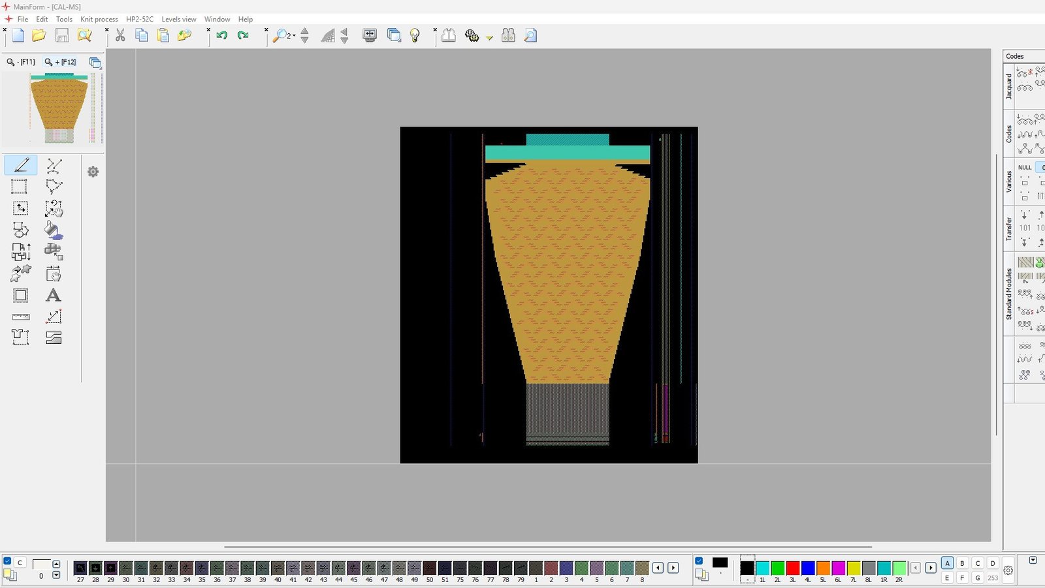Activate the text tool
The image size is (1045, 588).
[x=54, y=295]
